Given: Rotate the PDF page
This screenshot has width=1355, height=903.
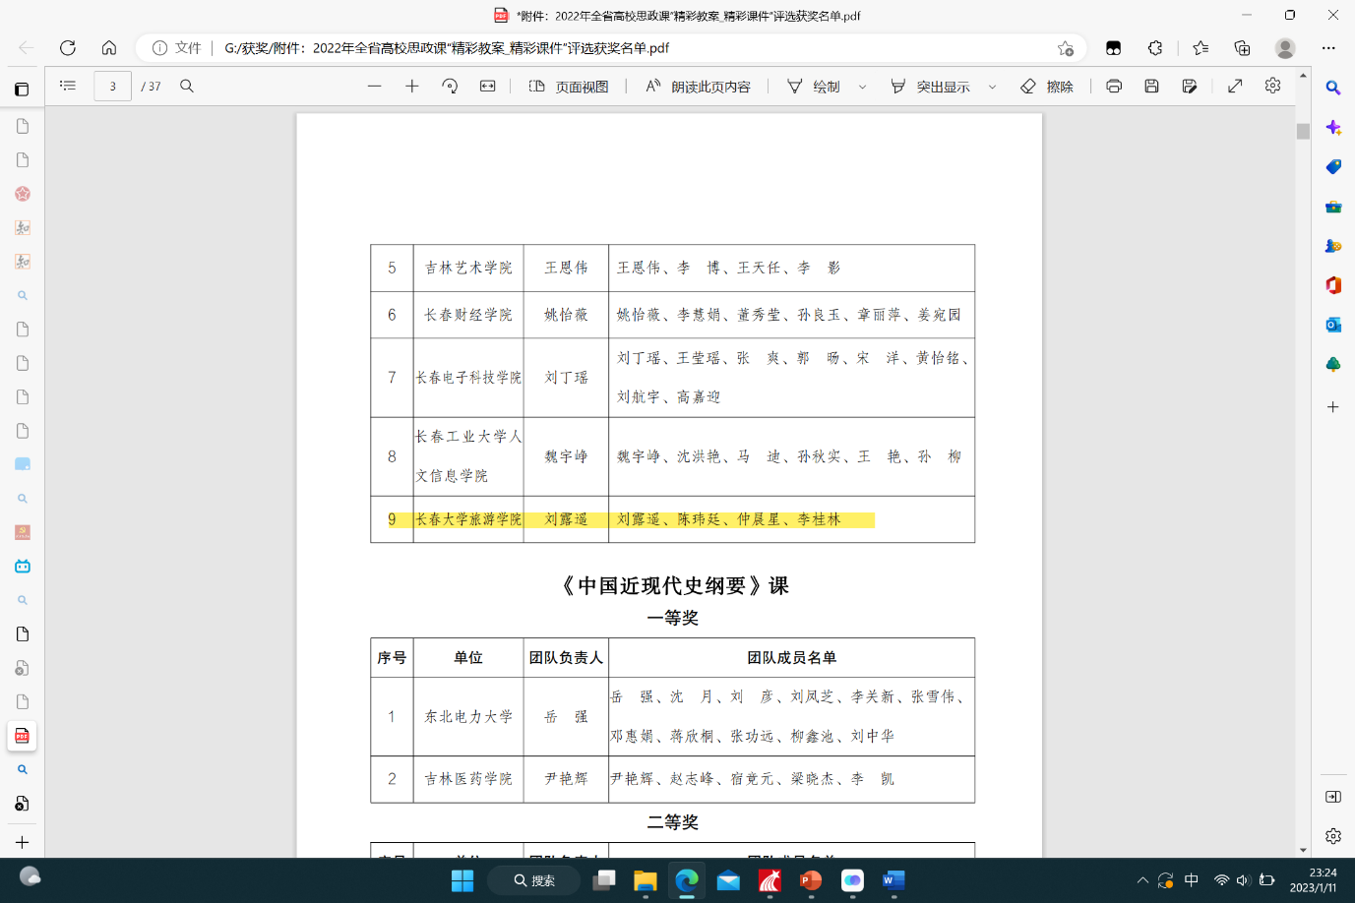Looking at the screenshot, I should [x=450, y=86].
